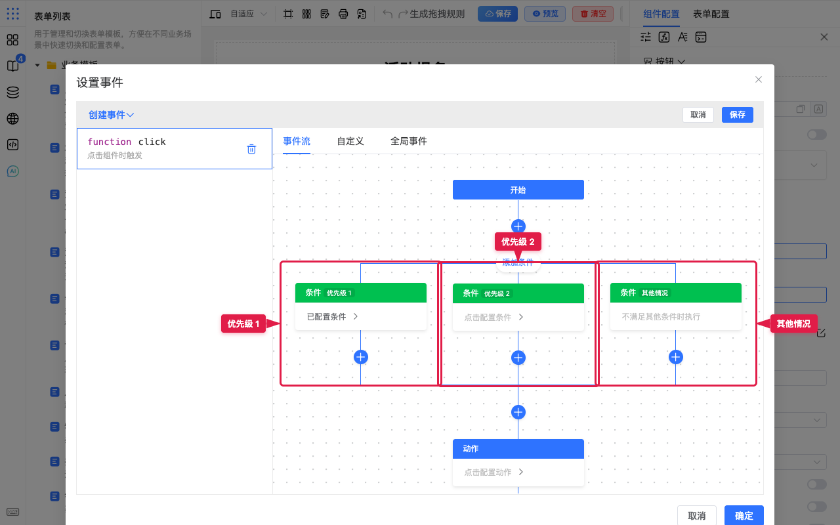Close the 设置事件 dialog with X
Image resolution: width=840 pixels, height=525 pixels.
point(759,79)
